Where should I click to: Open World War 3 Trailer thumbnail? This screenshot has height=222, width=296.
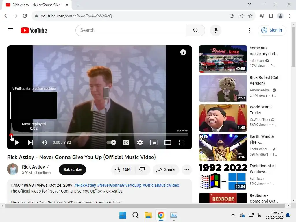point(223,118)
